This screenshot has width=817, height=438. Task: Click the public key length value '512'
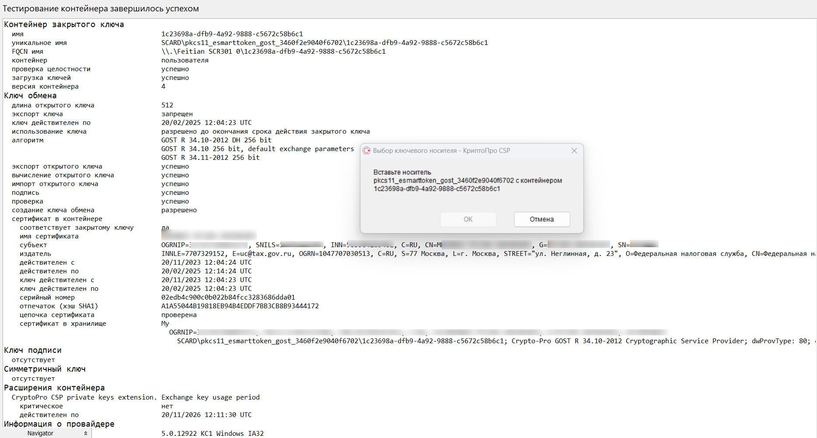(x=167, y=105)
